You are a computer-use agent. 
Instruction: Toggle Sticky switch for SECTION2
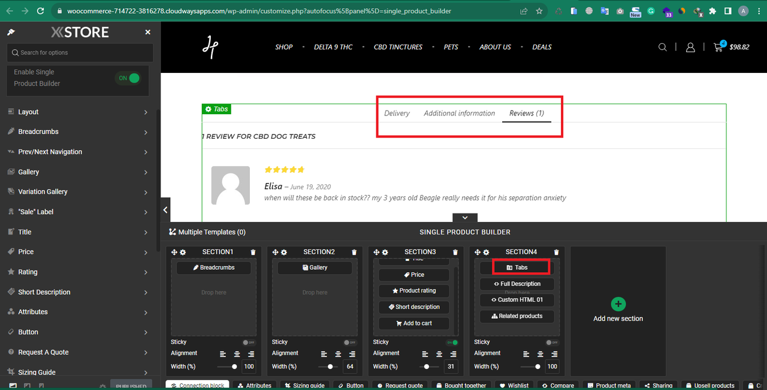click(x=349, y=342)
